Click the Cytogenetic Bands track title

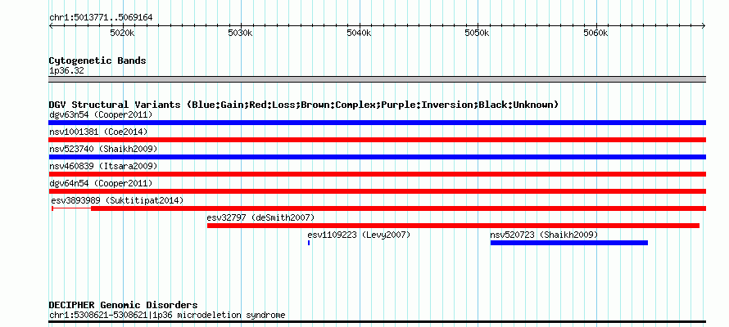(x=97, y=60)
